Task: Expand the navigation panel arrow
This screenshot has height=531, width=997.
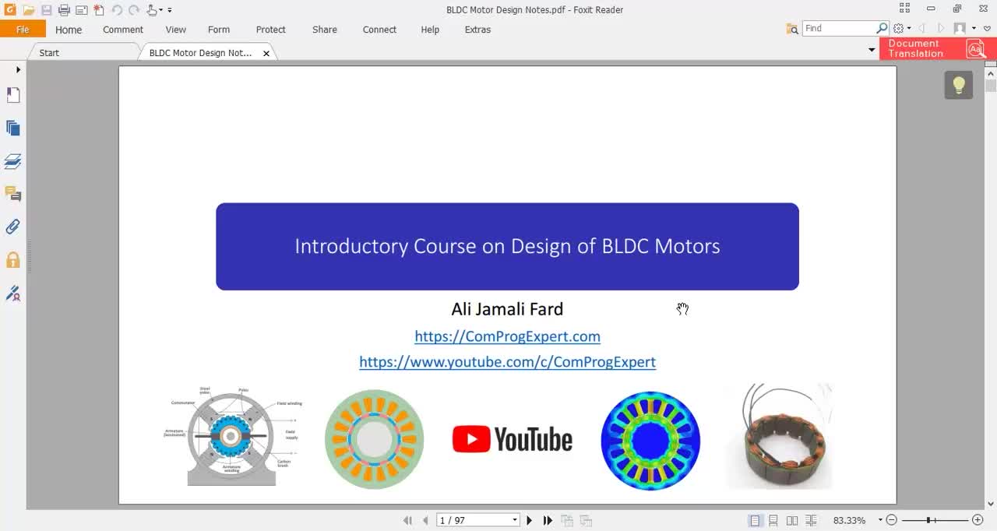Action: (x=18, y=70)
